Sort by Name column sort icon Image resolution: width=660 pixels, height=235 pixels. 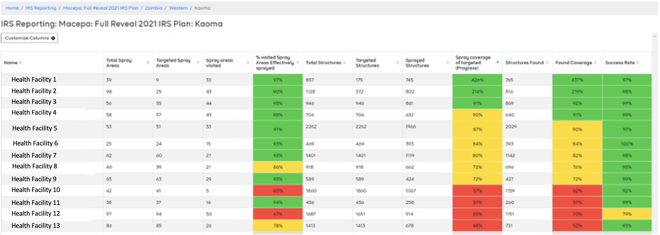click(21, 63)
